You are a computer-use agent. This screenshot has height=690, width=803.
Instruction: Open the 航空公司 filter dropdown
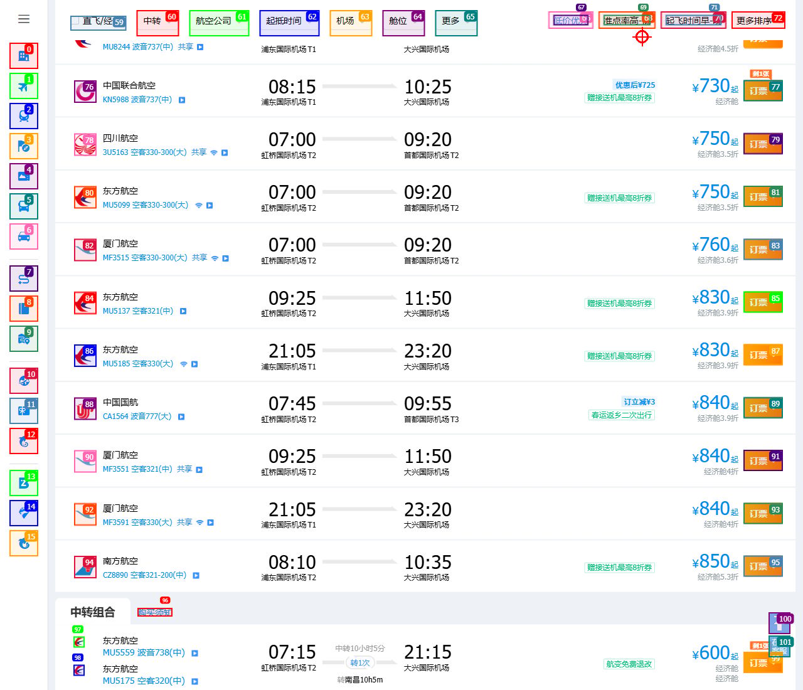pos(219,23)
